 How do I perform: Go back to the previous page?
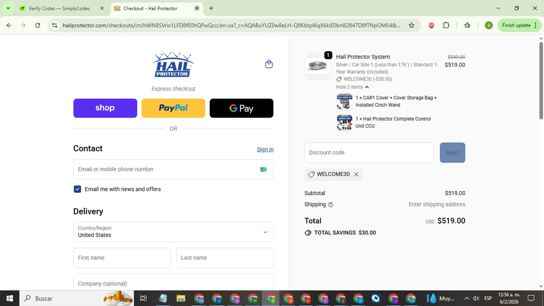tap(9, 25)
